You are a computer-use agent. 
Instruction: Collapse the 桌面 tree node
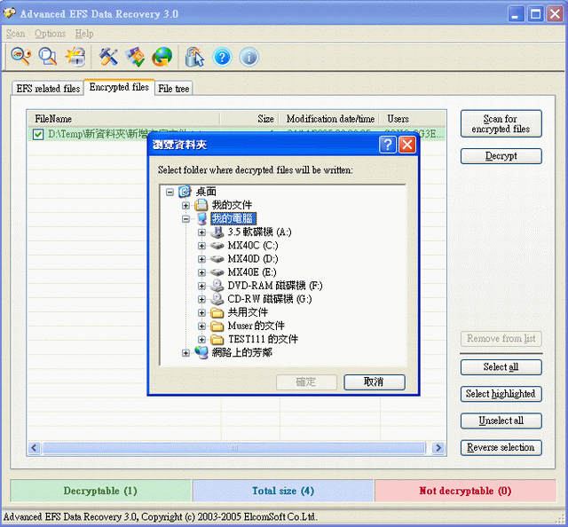(x=170, y=192)
